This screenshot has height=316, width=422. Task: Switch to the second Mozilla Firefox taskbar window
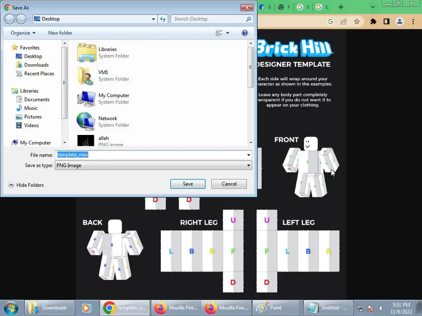click(x=226, y=308)
